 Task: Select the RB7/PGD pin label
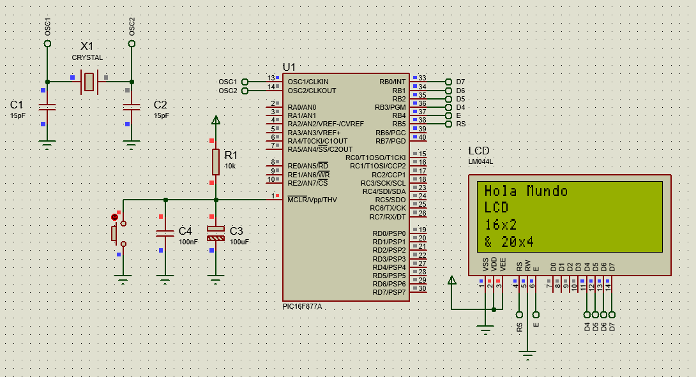click(391, 141)
